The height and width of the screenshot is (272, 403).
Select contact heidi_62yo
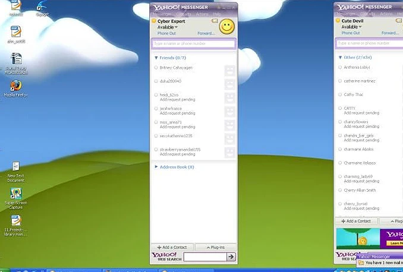pyautogui.click(x=169, y=95)
